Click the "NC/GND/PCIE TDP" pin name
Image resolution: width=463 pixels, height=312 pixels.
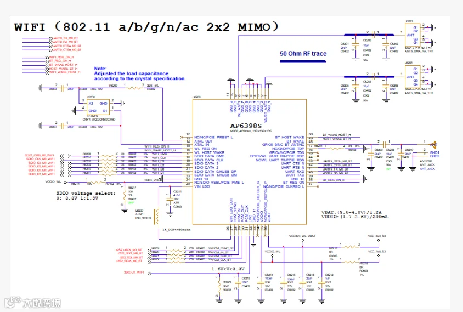pyautogui.click(x=288, y=149)
